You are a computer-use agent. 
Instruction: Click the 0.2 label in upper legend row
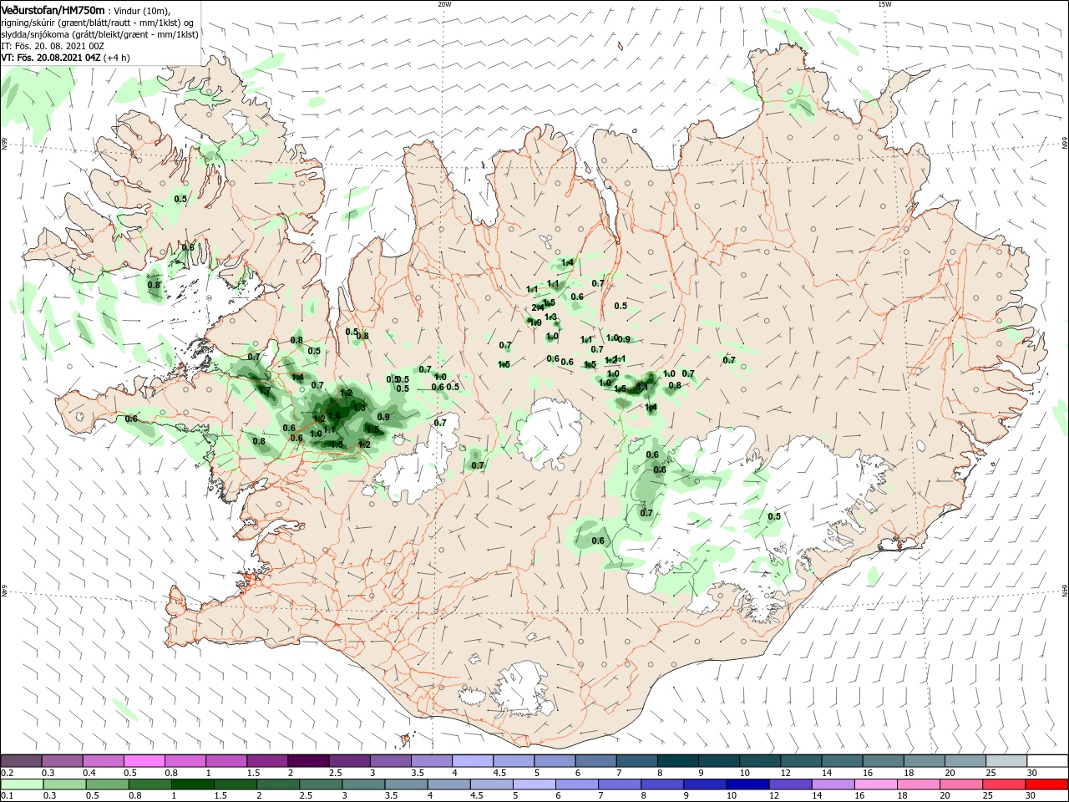pyautogui.click(x=7, y=774)
